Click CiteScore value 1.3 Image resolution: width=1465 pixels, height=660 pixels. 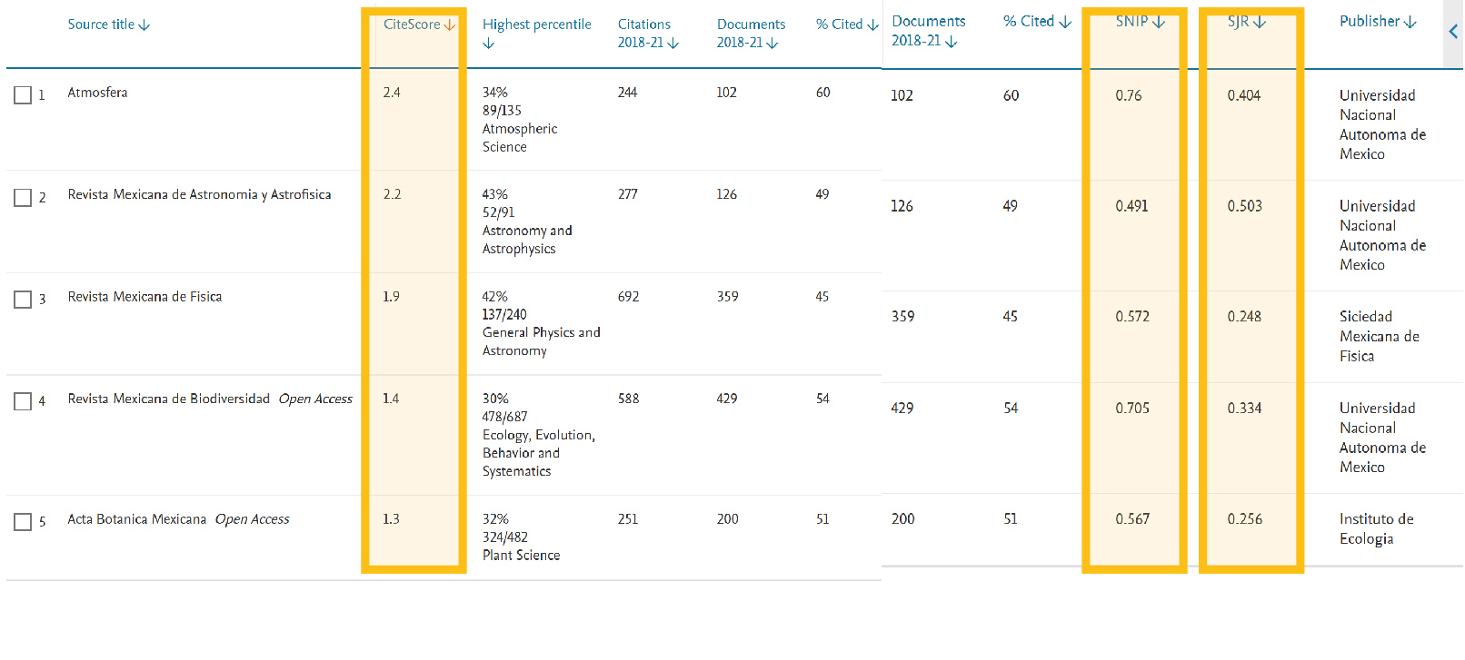[x=391, y=519]
